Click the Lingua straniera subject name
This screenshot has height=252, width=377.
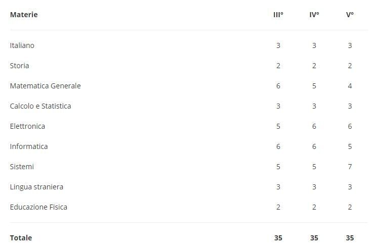click(36, 187)
